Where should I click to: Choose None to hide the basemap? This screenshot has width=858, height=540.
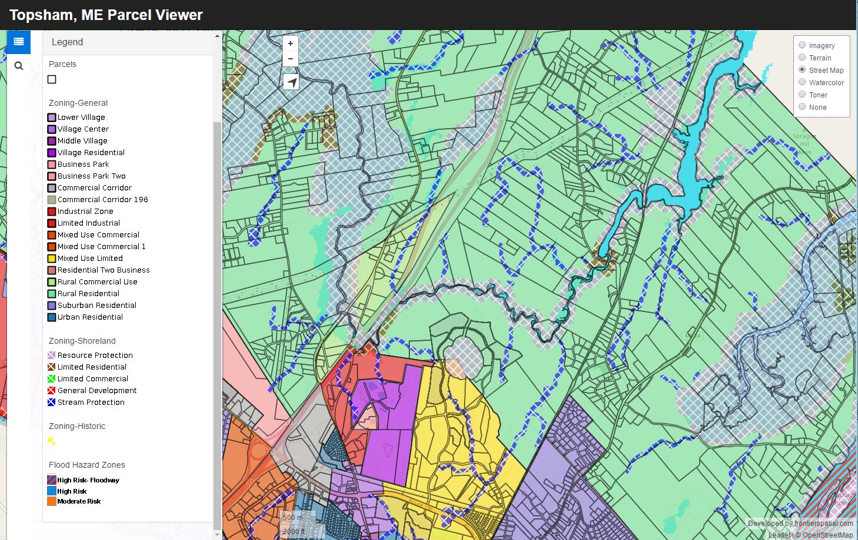coord(802,107)
